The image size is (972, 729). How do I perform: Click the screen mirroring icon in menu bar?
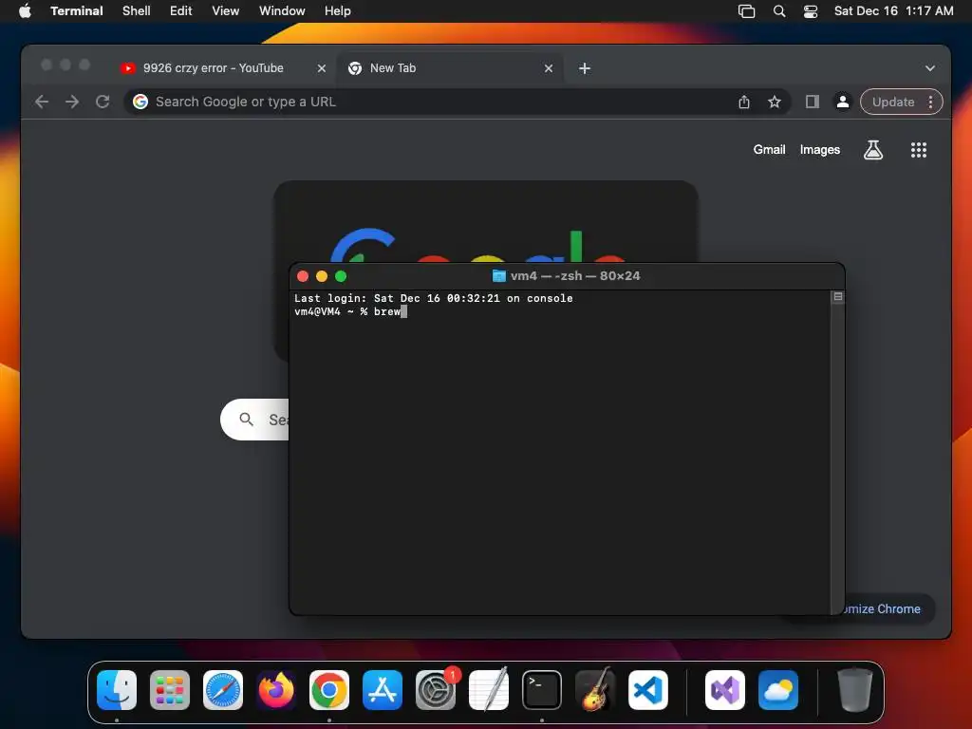pyautogui.click(x=746, y=11)
